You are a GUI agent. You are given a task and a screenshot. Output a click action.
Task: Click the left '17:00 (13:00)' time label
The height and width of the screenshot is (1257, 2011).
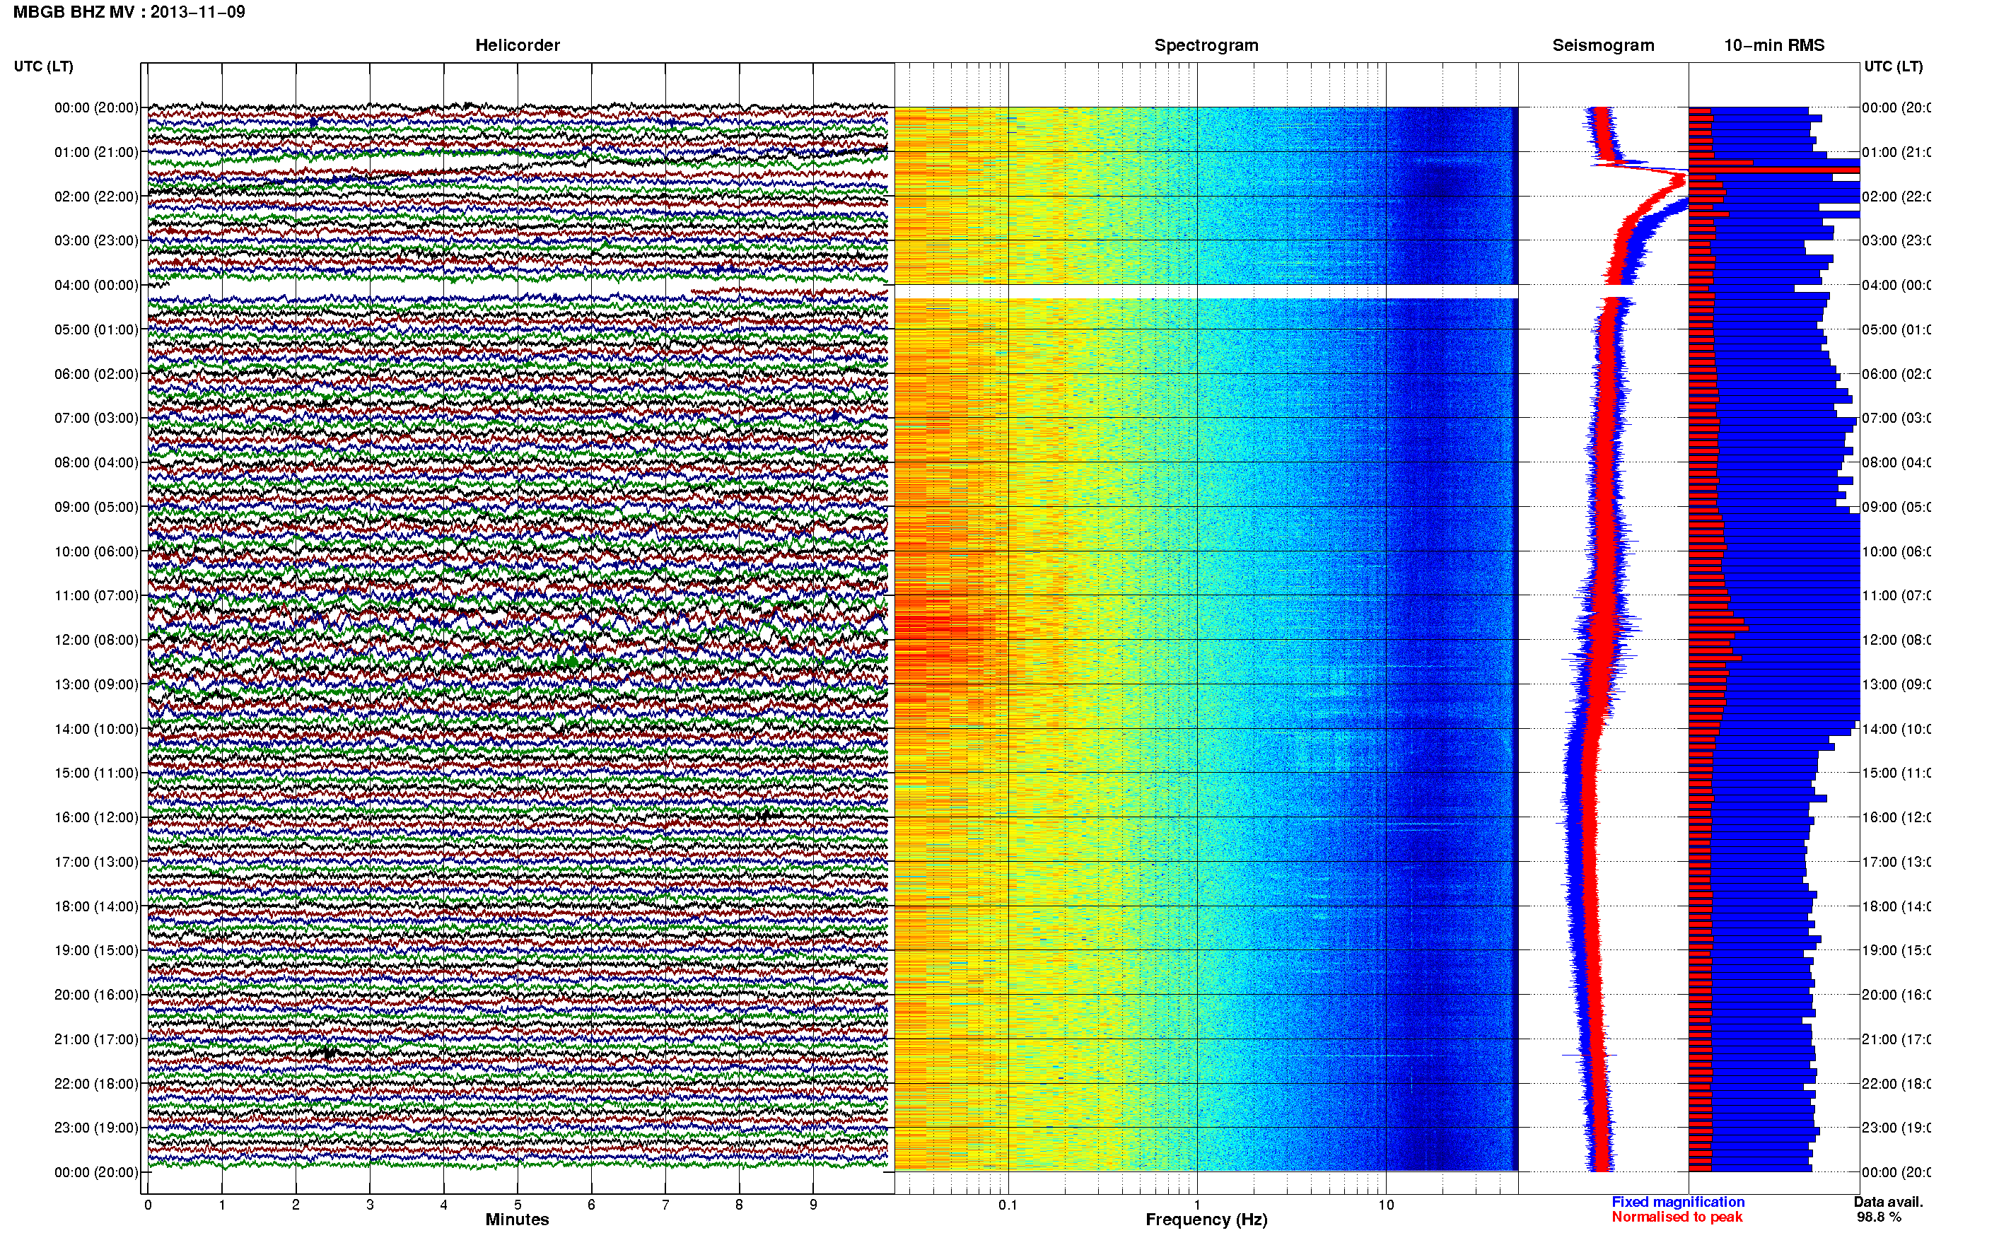tap(96, 862)
